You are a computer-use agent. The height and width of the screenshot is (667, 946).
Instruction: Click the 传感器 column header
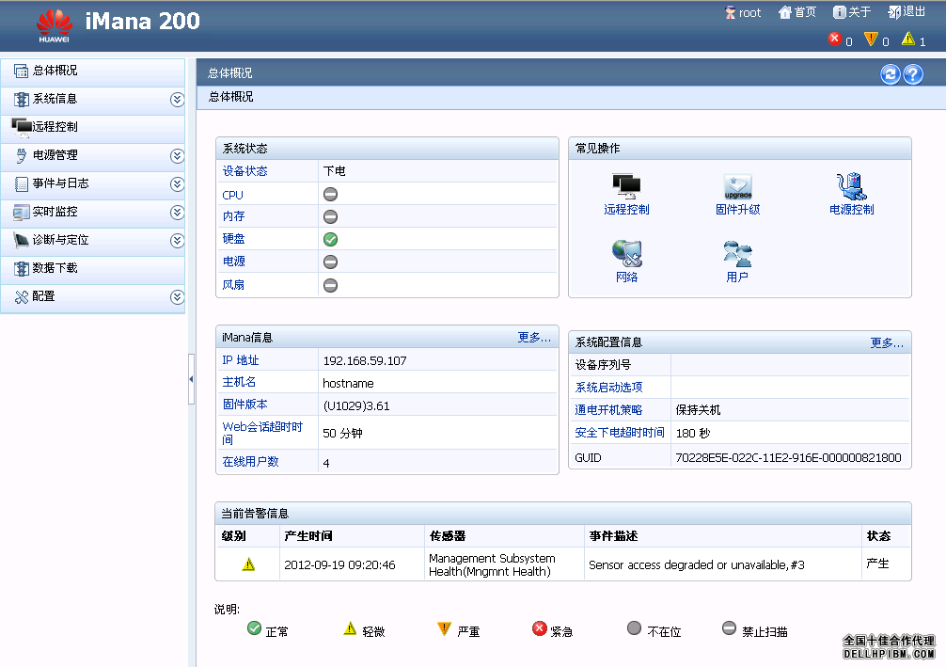coord(447,536)
